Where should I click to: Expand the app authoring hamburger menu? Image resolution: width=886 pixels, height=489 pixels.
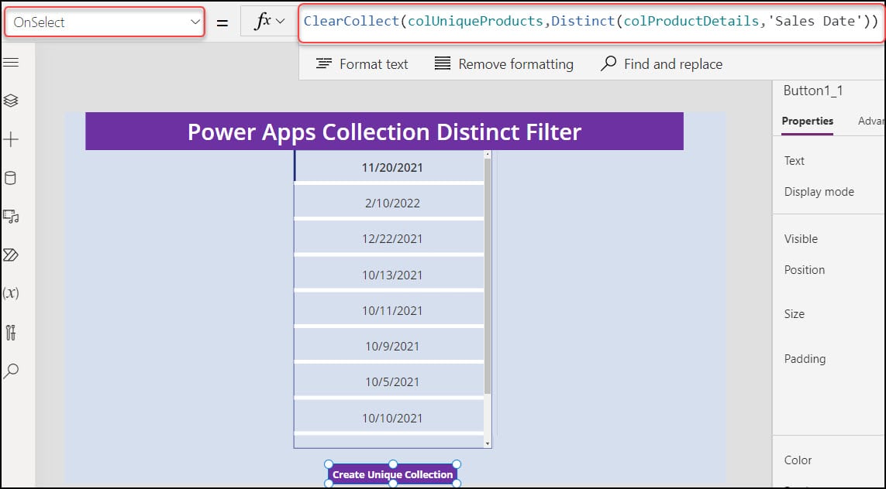click(11, 63)
